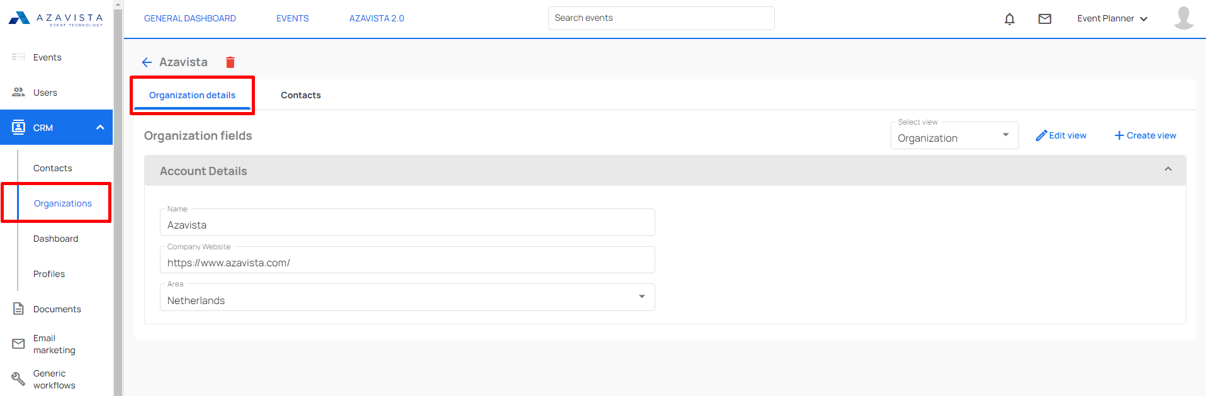Click the Edit view text
Viewport: 1206px width, 396px height.
(x=1068, y=135)
